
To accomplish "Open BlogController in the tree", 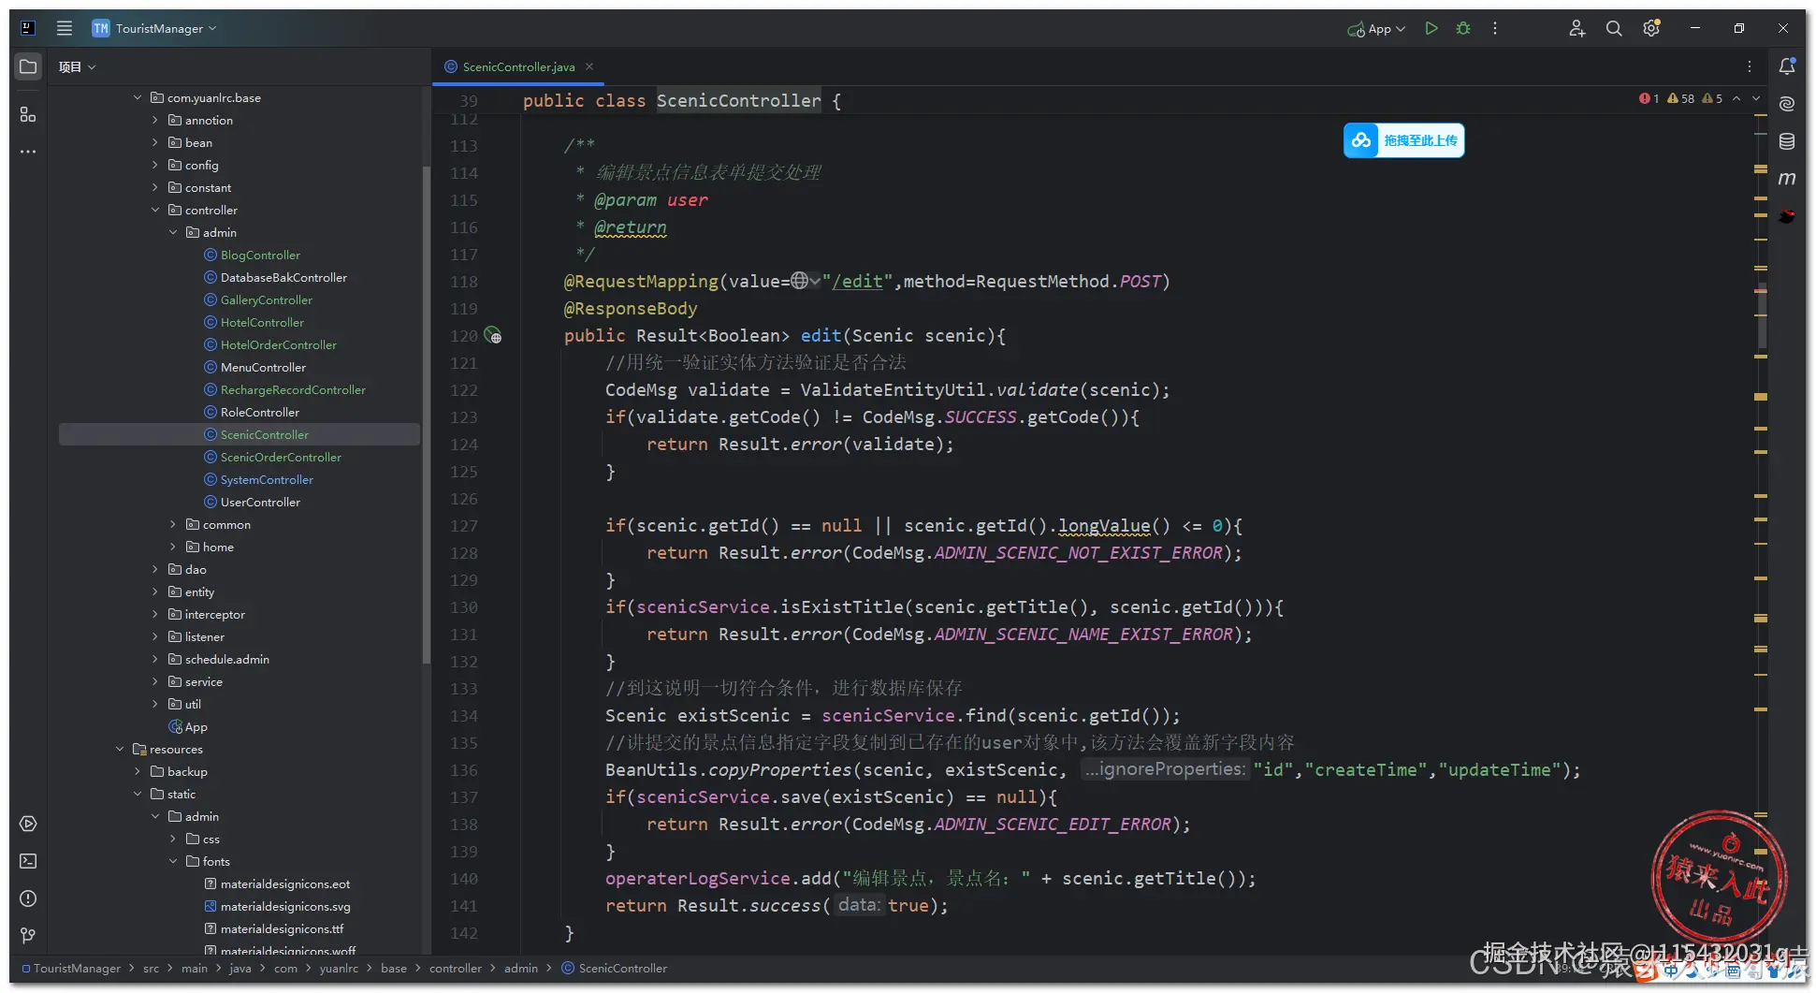I will tap(260, 255).
